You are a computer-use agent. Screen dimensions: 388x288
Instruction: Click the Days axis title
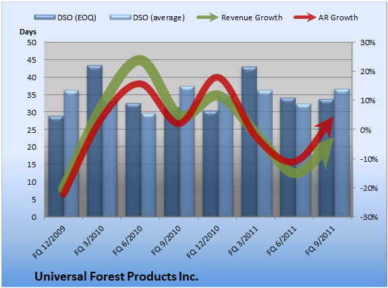28,32
